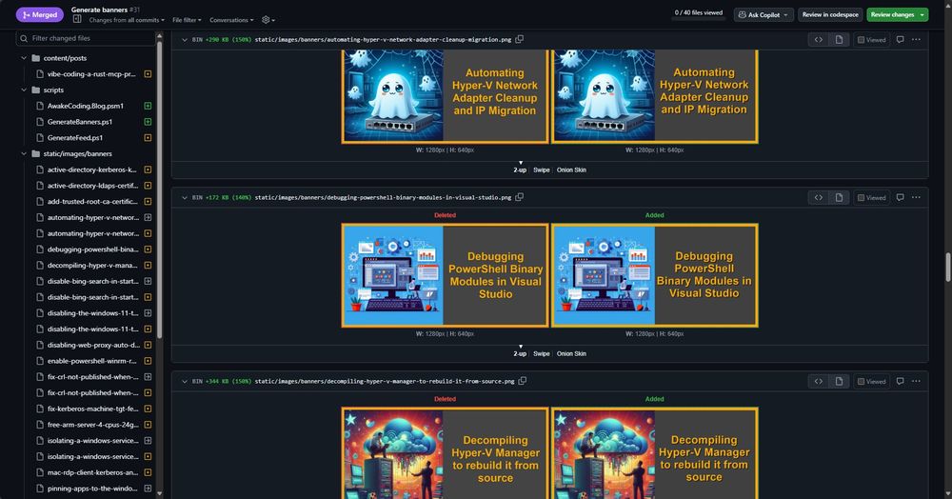This screenshot has width=952, height=499.
Task: Click the file icon of GenerateBanners.ps1
Action: 40,121
